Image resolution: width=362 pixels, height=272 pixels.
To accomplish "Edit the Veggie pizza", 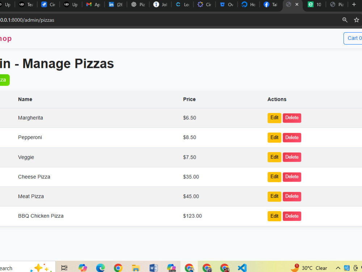I will click(x=274, y=157).
